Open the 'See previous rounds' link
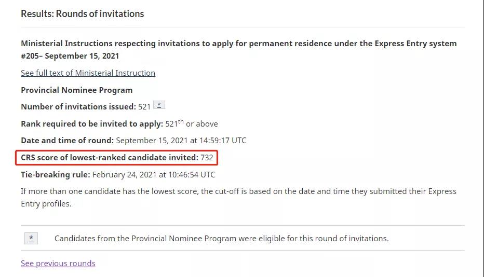This screenshot has width=484, height=277. click(x=58, y=264)
